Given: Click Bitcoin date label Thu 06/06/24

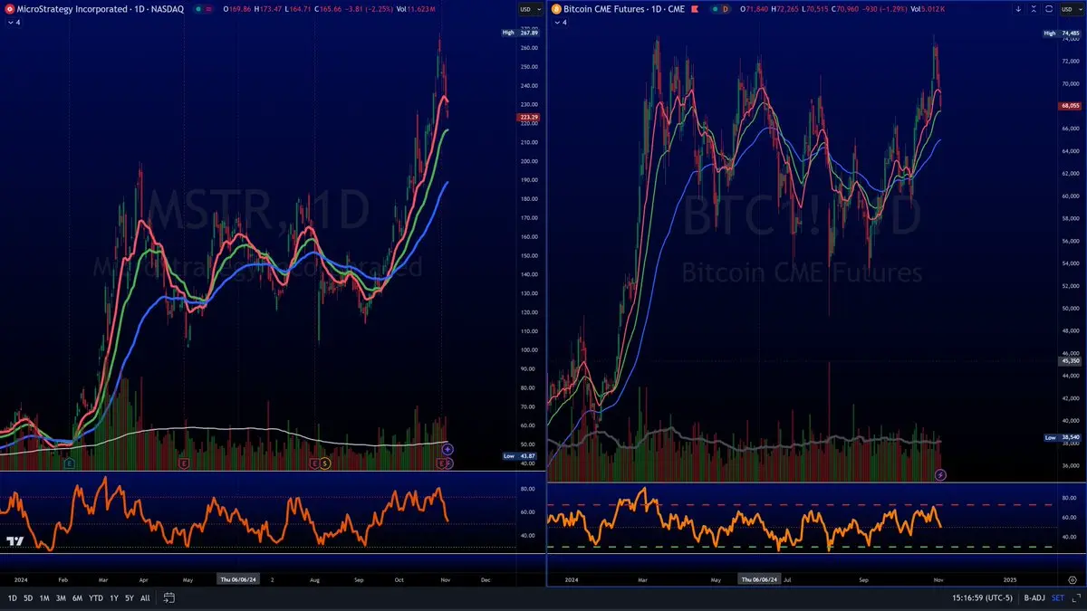Looking at the screenshot, I should pos(759,578).
